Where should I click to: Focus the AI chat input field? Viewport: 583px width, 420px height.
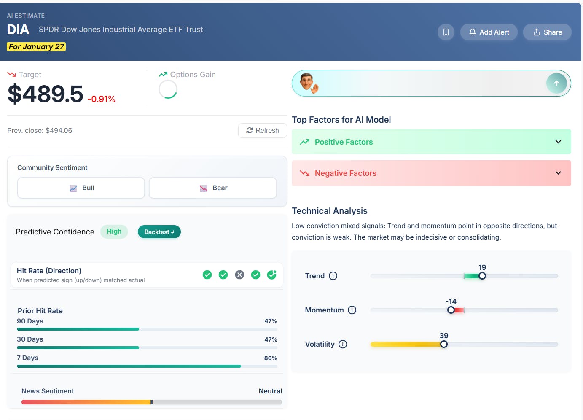[x=431, y=83]
